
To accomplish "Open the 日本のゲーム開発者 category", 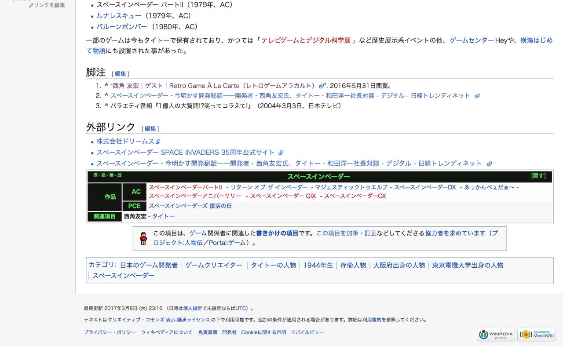I will tap(149, 265).
